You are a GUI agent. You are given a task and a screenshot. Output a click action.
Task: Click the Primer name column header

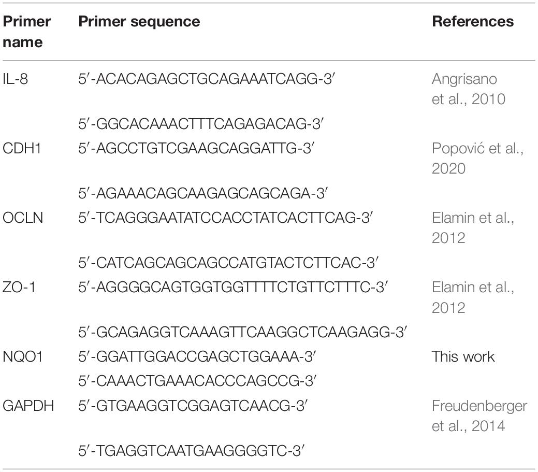point(27,32)
